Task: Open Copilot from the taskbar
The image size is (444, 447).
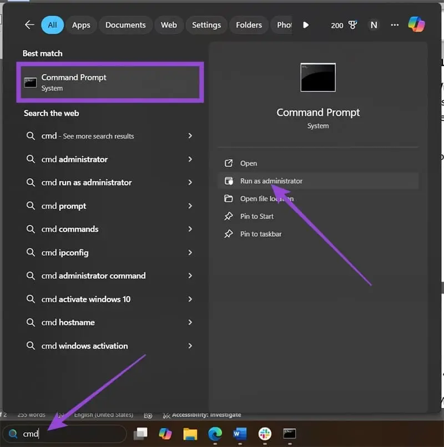Action: tap(165, 434)
